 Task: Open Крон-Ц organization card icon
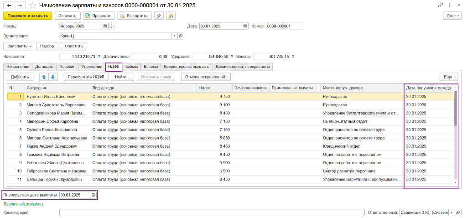(x=181, y=36)
